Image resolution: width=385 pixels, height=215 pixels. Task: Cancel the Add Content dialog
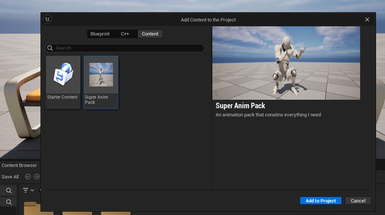(x=358, y=201)
